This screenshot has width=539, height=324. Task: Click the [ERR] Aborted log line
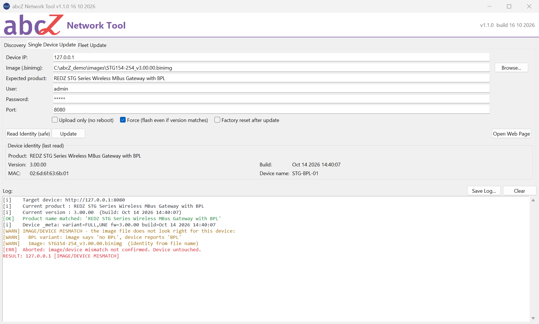point(102,250)
